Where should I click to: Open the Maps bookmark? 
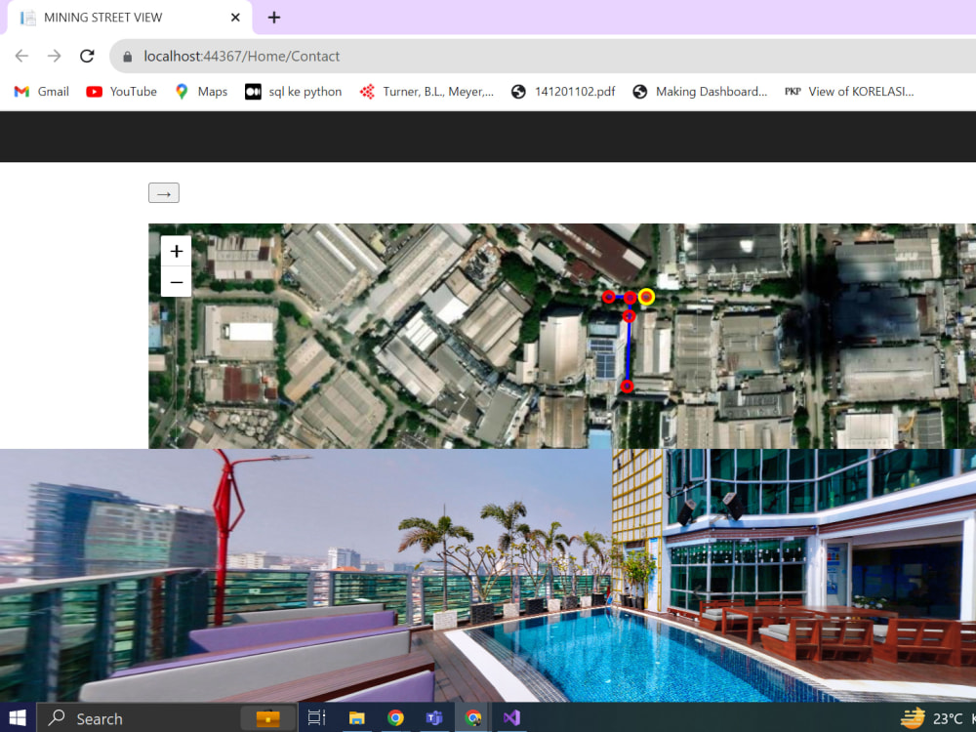pyautogui.click(x=201, y=92)
